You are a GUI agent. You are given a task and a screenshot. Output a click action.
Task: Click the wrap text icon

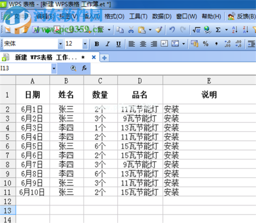164,44
